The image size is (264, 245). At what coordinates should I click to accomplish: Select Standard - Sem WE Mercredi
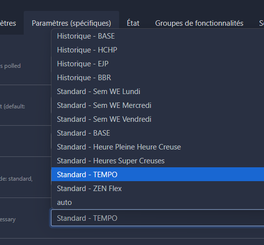[x=158, y=105]
